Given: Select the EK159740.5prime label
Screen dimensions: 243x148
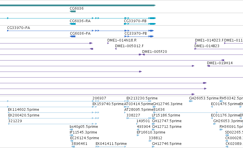Looking at the screenshot, I should [108, 104].
